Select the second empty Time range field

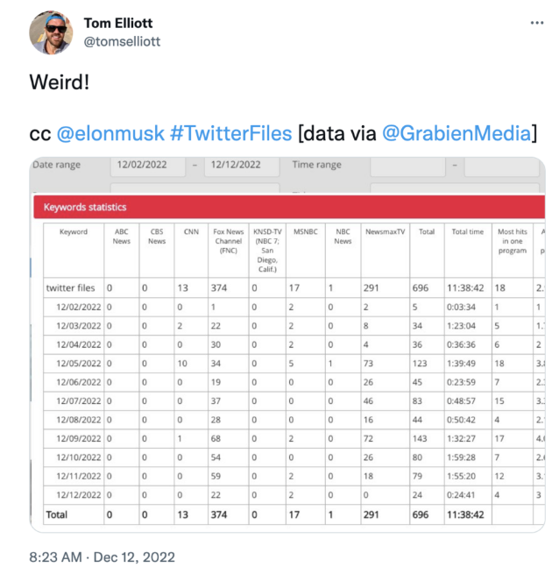(502, 166)
